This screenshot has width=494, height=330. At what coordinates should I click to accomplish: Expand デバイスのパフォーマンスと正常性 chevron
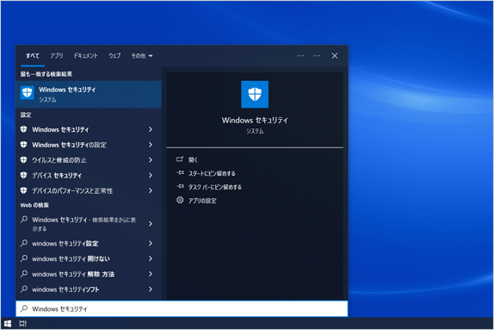point(151,190)
